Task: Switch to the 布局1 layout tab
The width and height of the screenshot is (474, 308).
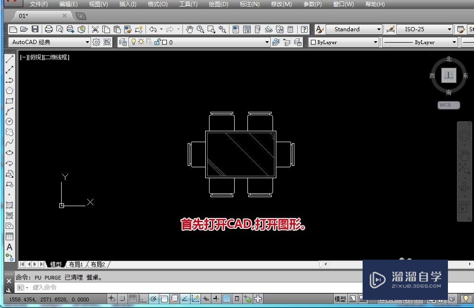Action: coord(75,264)
